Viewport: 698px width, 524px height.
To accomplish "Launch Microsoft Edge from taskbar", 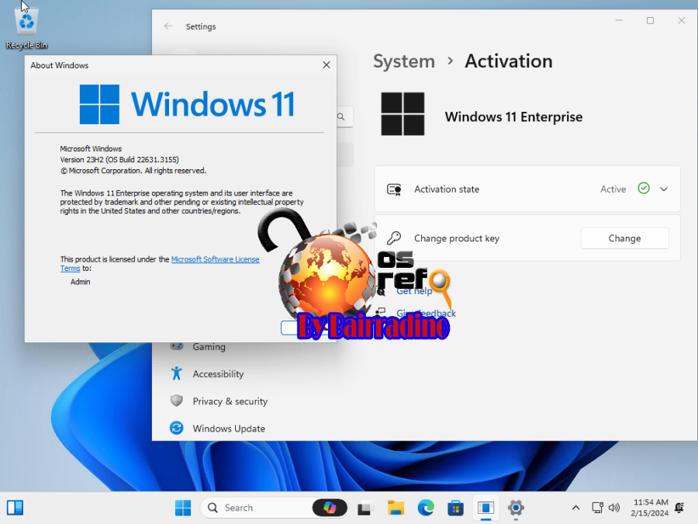I will 426,508.
